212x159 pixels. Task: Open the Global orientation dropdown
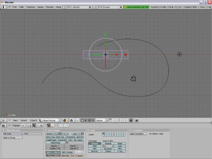[101, 120]
